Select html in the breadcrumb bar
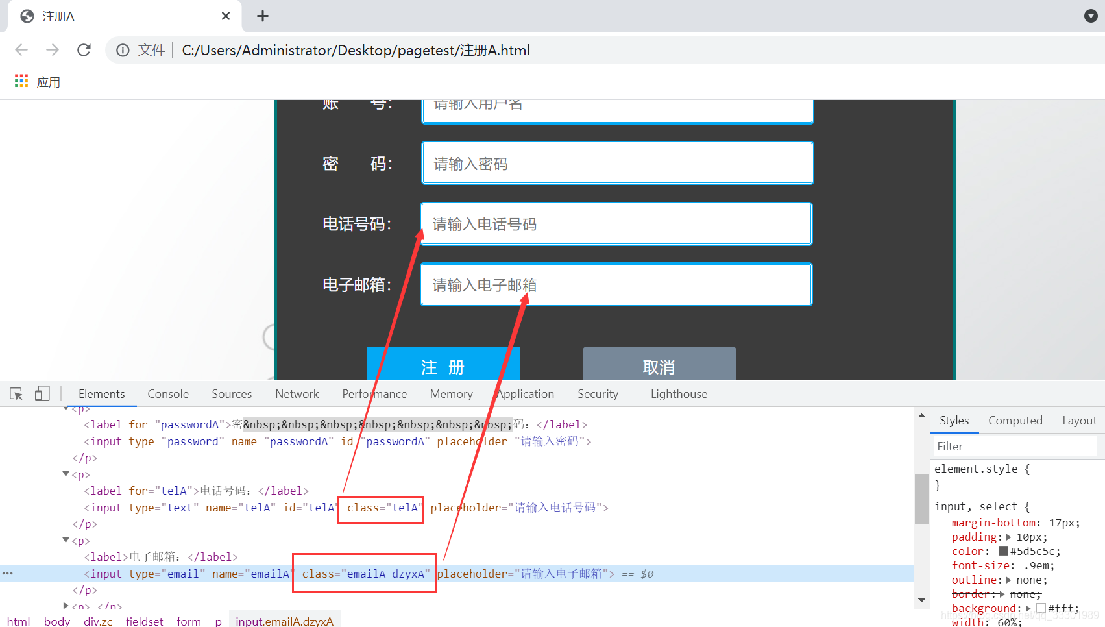The height and width of the screenshot is (627, 1105). click(x=19, y=621)
